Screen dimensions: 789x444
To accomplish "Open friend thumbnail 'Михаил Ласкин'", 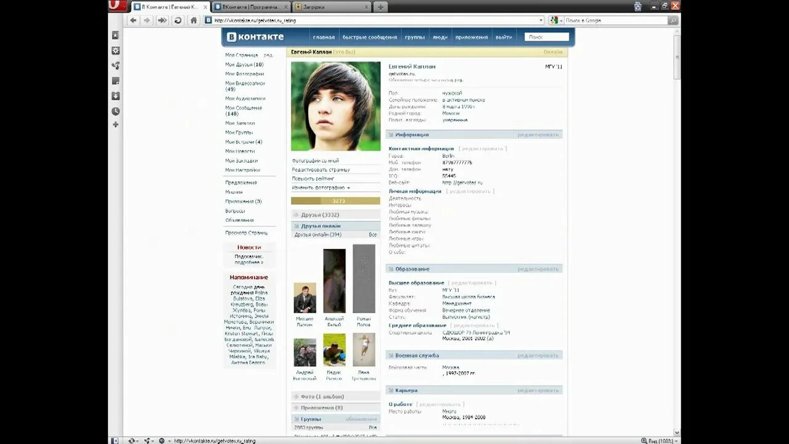I will 305,298.
